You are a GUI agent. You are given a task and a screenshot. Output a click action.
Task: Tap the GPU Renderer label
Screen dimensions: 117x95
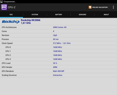[x=8, y=71]
